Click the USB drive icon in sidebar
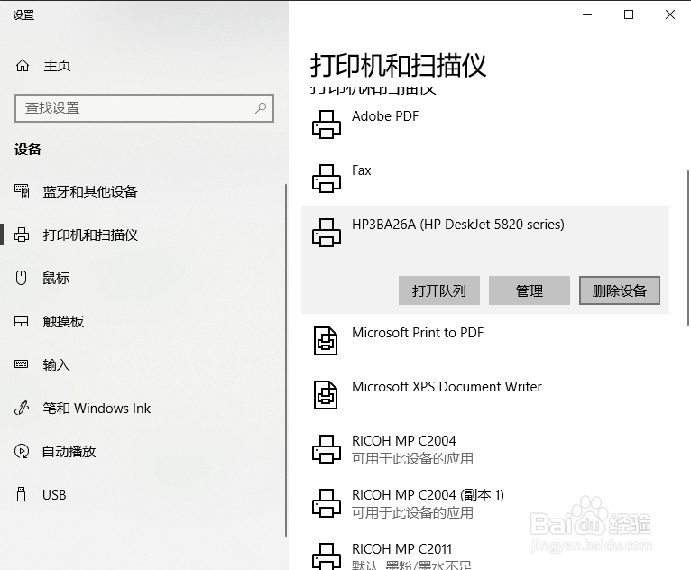Image resolution: width=691 pixels, height=570 pixels. point(21,494)
